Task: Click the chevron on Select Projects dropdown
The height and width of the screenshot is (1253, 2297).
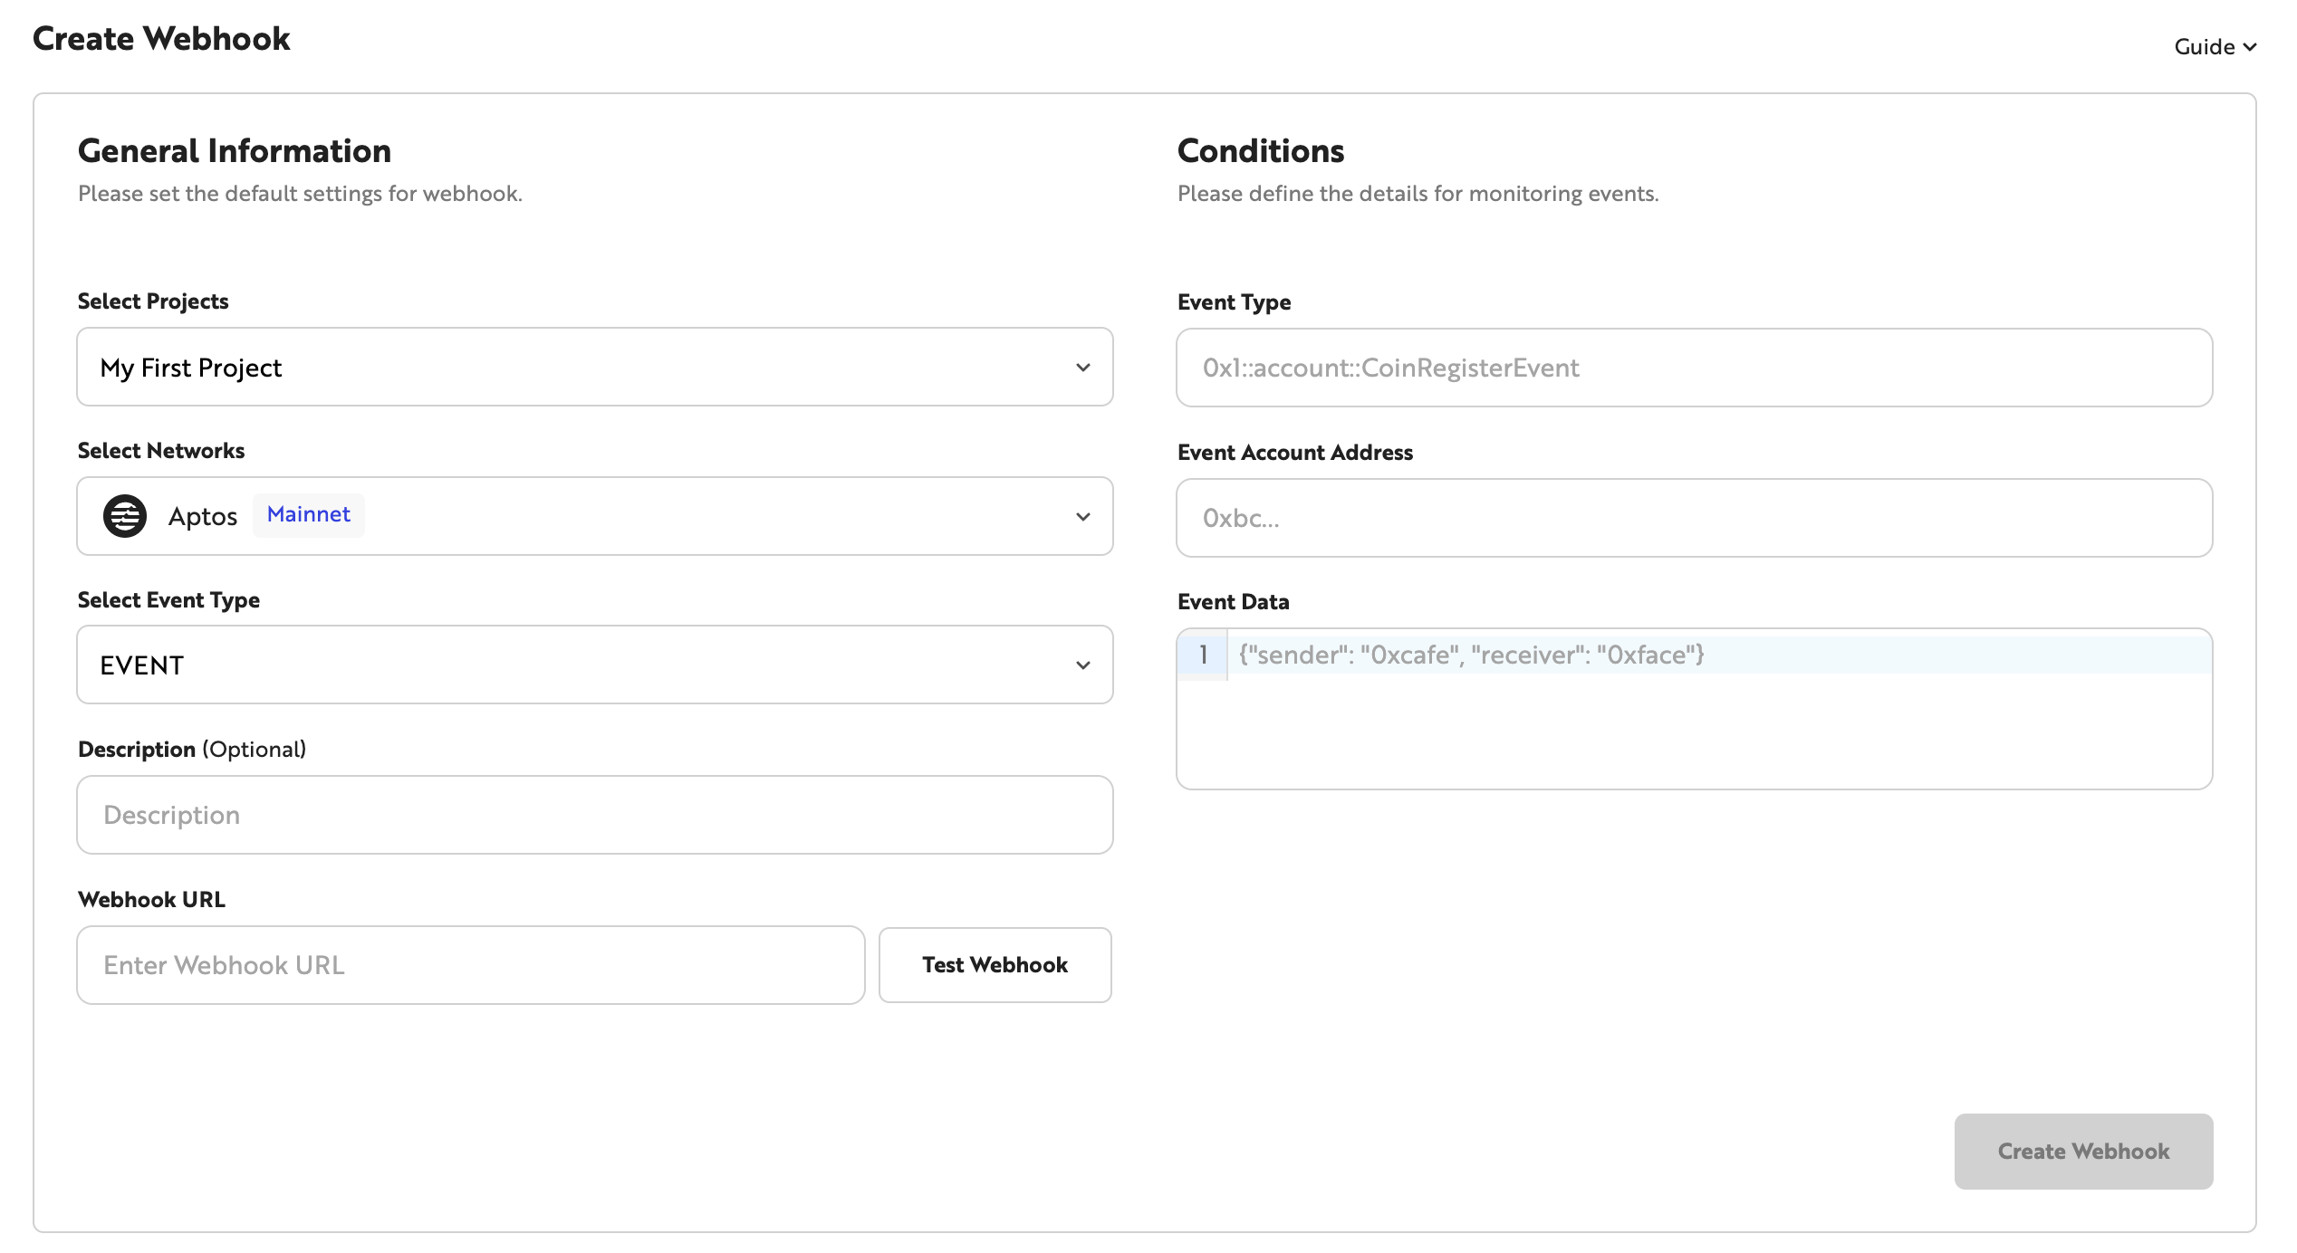Action: [1082, 368]
